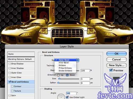
Task: Click the Cancel button
Action: click(117, 60)
